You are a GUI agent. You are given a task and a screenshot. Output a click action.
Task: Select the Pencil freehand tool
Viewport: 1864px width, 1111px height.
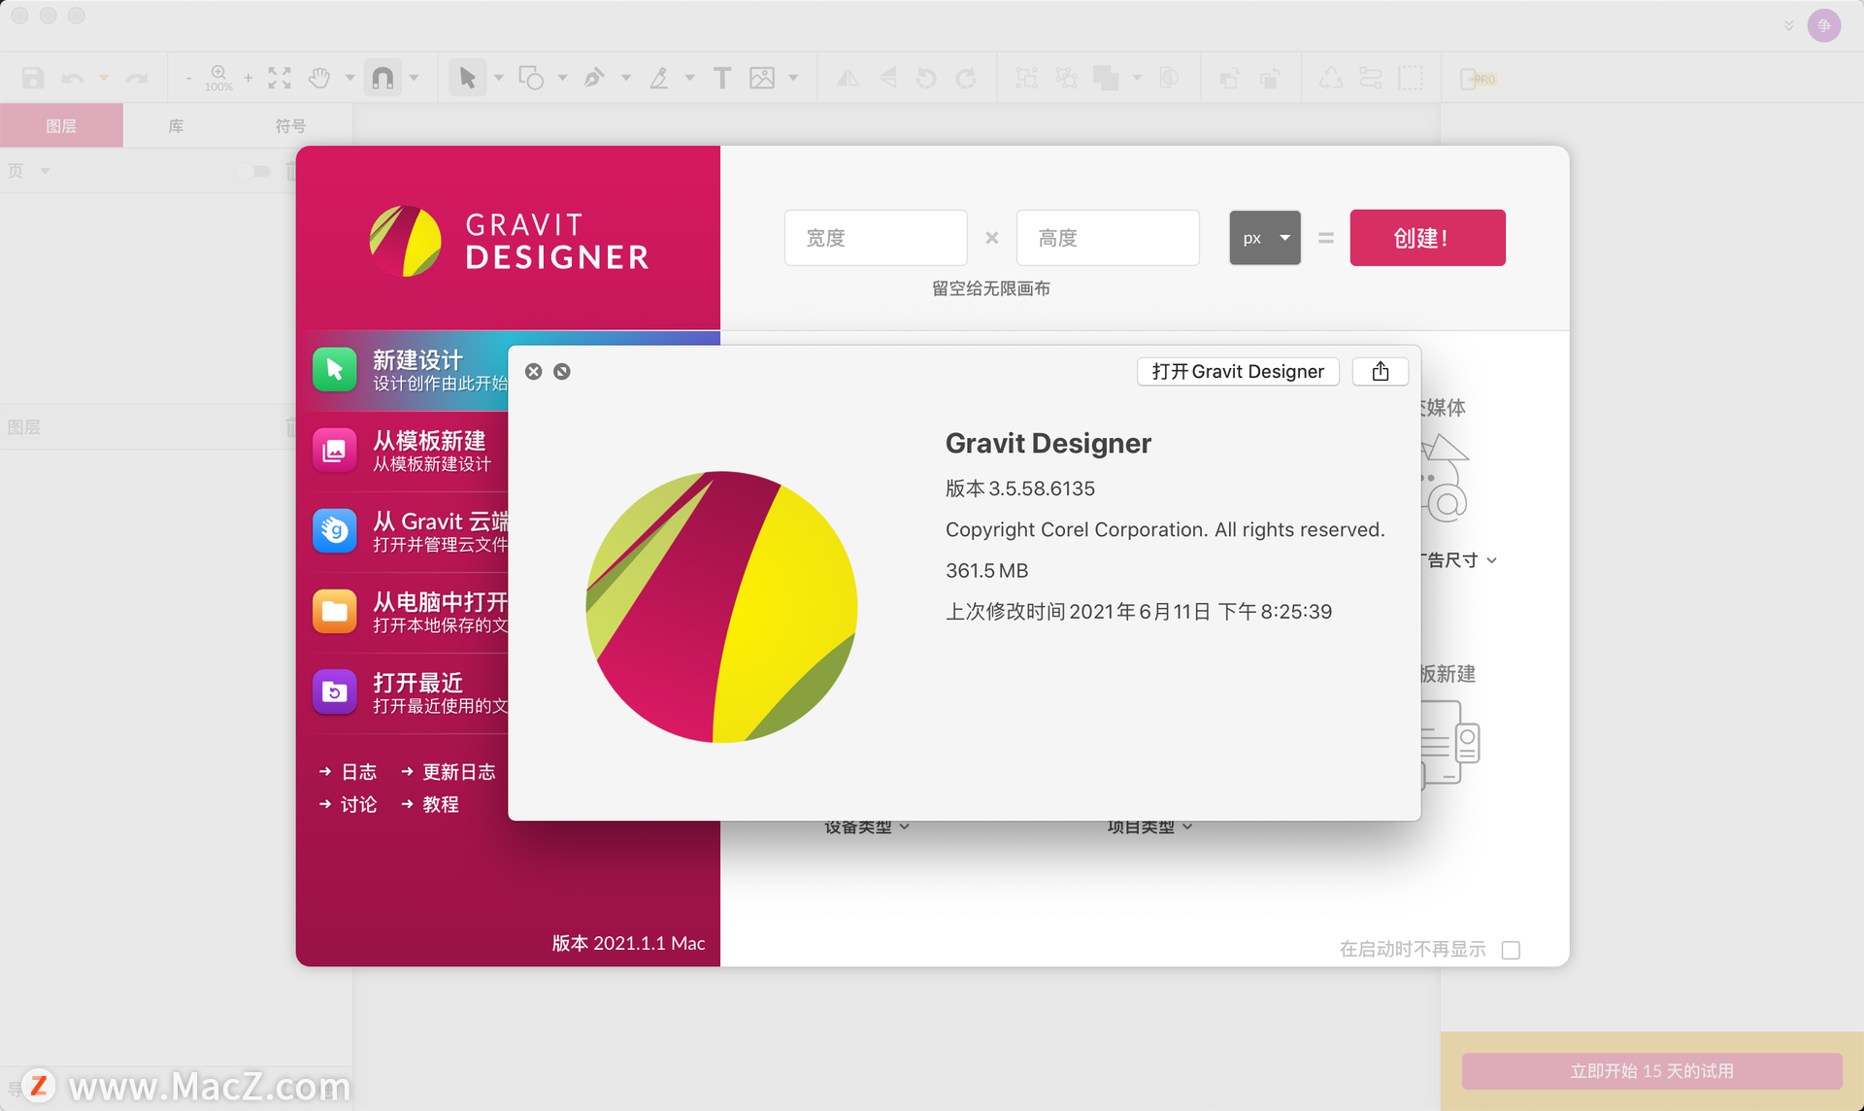point(659,78)
